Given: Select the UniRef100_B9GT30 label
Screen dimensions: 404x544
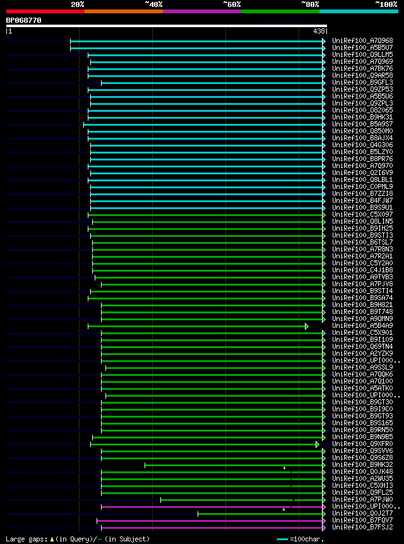Looking at the screenshot, I should click(x=362, y=402).
